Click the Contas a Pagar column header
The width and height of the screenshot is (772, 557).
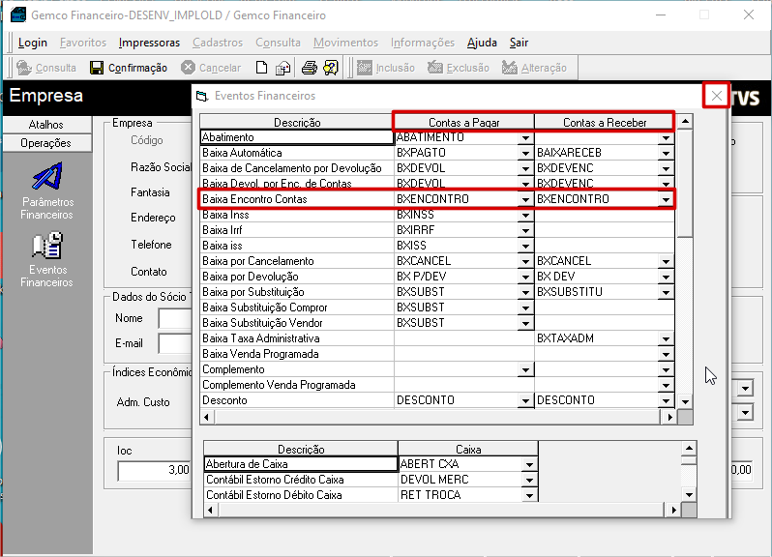tap(463, 123)
